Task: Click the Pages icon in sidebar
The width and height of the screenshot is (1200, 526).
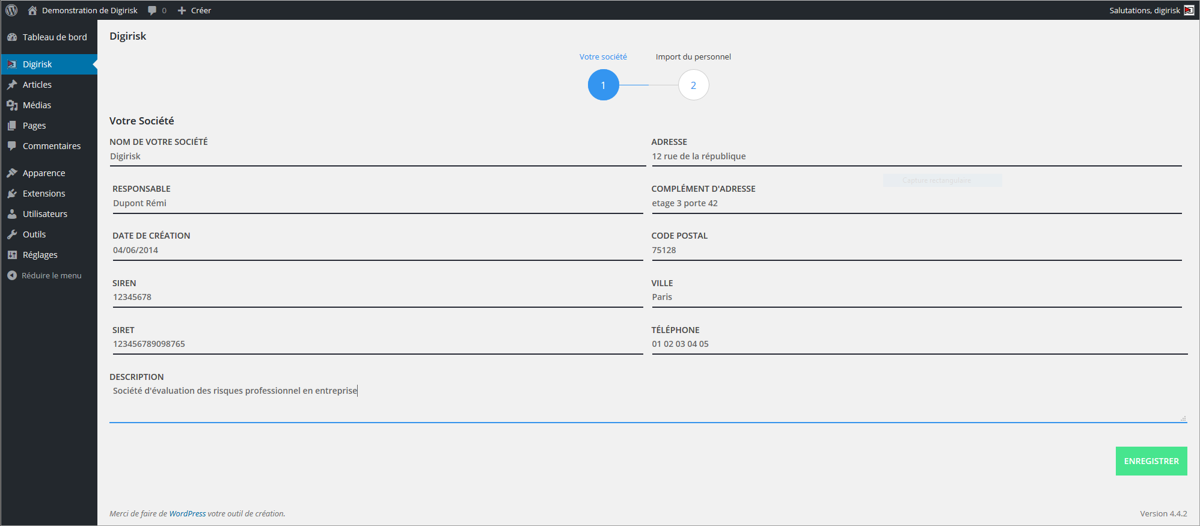Action: pyautogui.click(x=12, y=126)
